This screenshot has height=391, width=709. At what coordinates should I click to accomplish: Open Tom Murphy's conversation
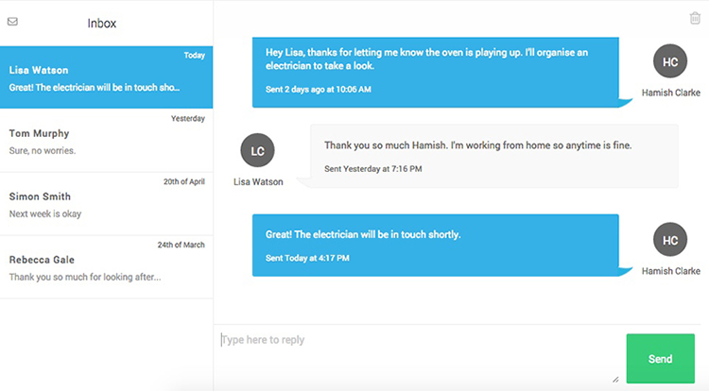(107, 141)
